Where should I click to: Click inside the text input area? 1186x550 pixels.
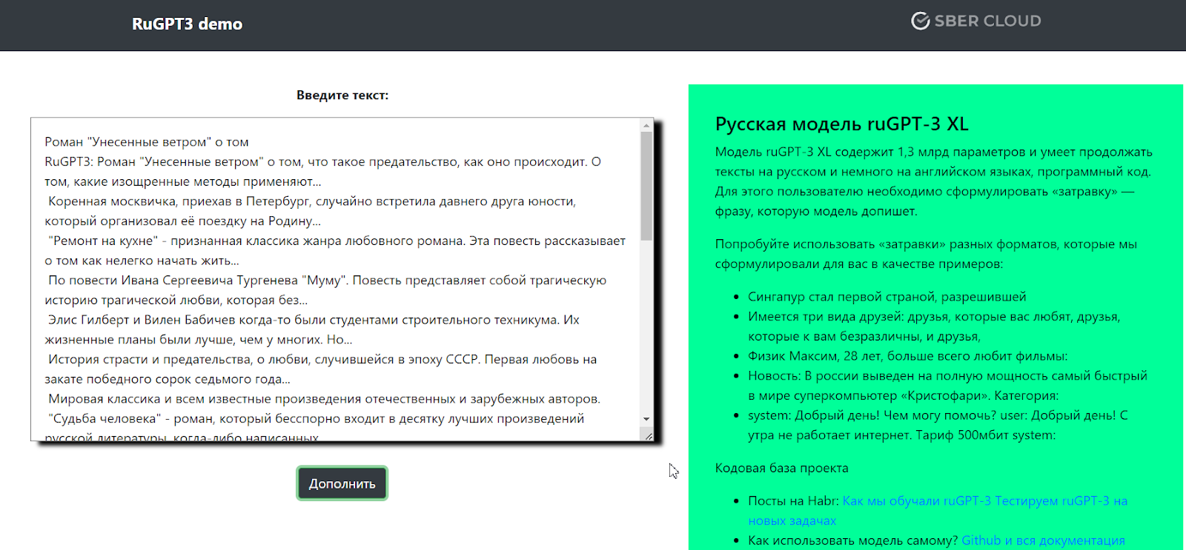tap(335, 279)
